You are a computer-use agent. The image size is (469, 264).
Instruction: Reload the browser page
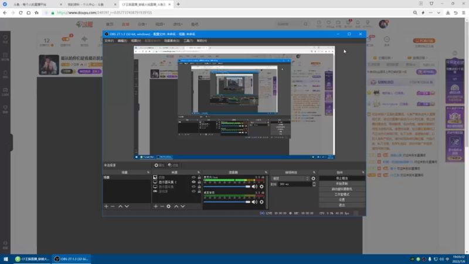click(x=21, y=13)
